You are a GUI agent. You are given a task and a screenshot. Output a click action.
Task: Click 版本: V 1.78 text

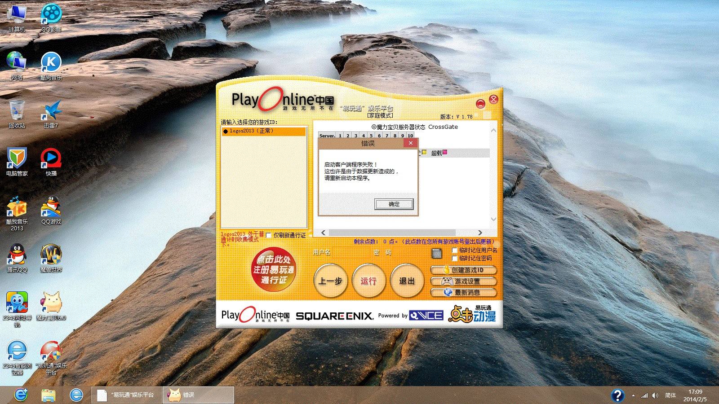tap(456, 117)
